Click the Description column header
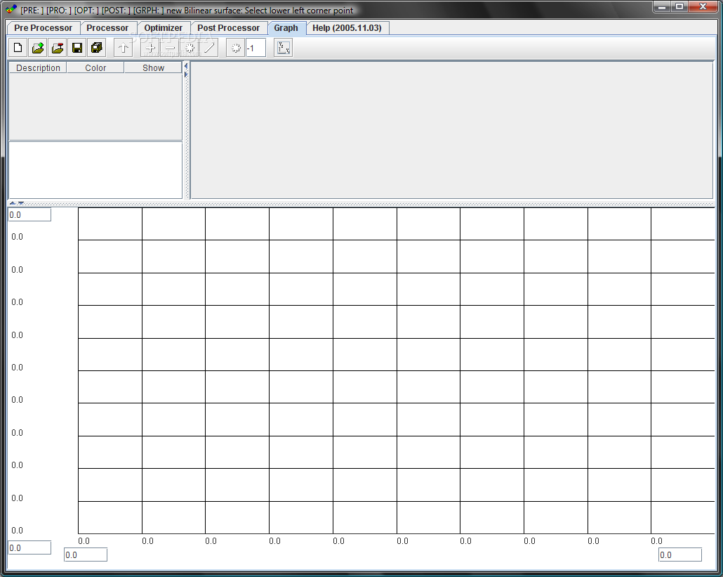This screenshot has height=577, width=723. [x=39, y=68]
